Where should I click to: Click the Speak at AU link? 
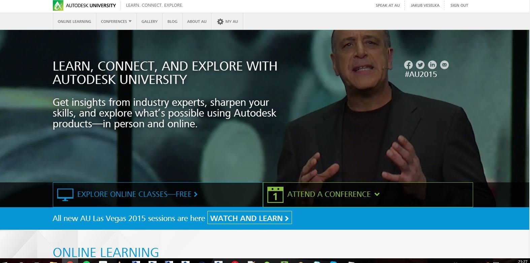[388, 5]
